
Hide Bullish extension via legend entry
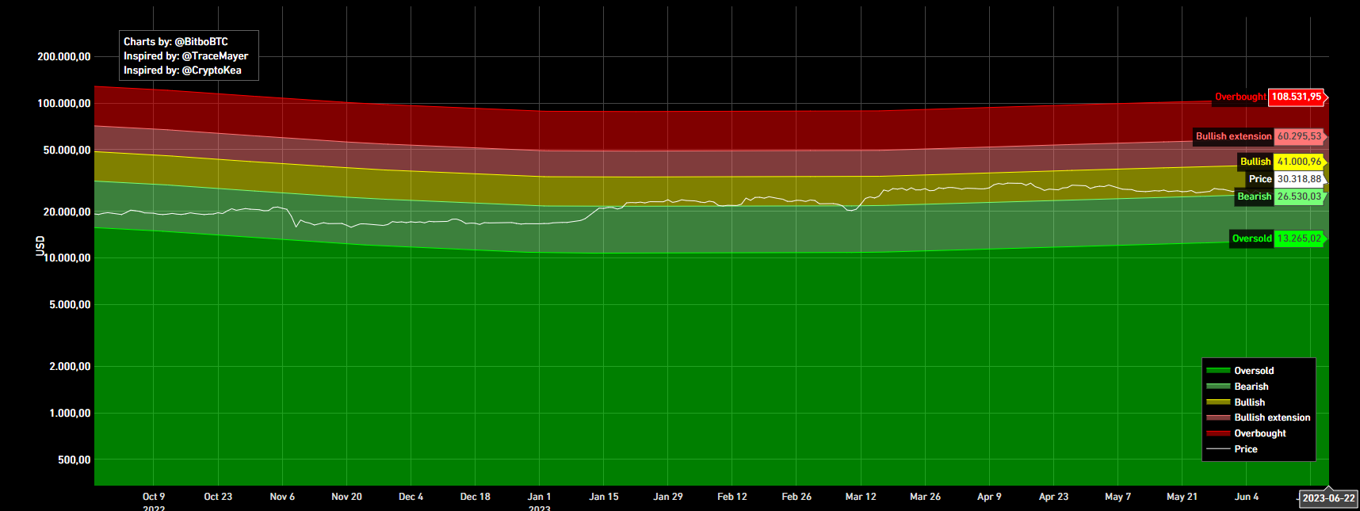[x=1271, y=418]
